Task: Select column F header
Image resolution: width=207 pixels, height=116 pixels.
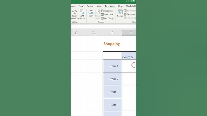Action: click(129, 33)
